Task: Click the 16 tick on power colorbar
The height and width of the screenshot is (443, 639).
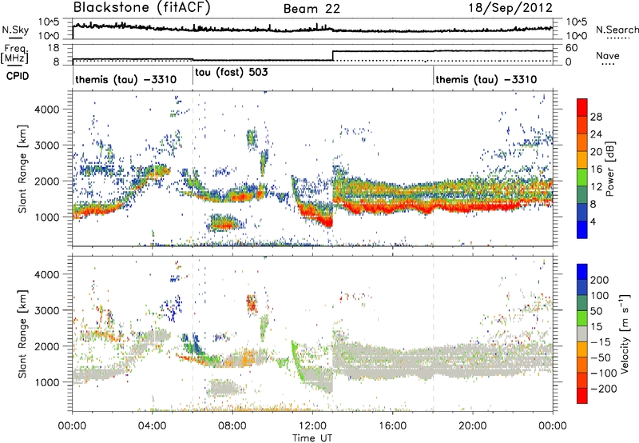Action: 596,170
